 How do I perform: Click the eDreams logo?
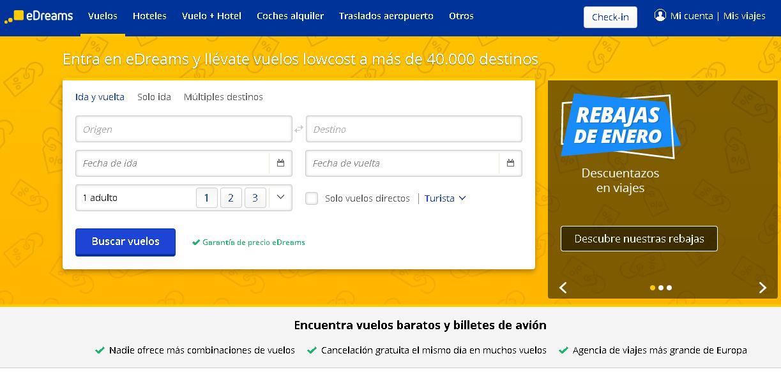coord(38,16)
